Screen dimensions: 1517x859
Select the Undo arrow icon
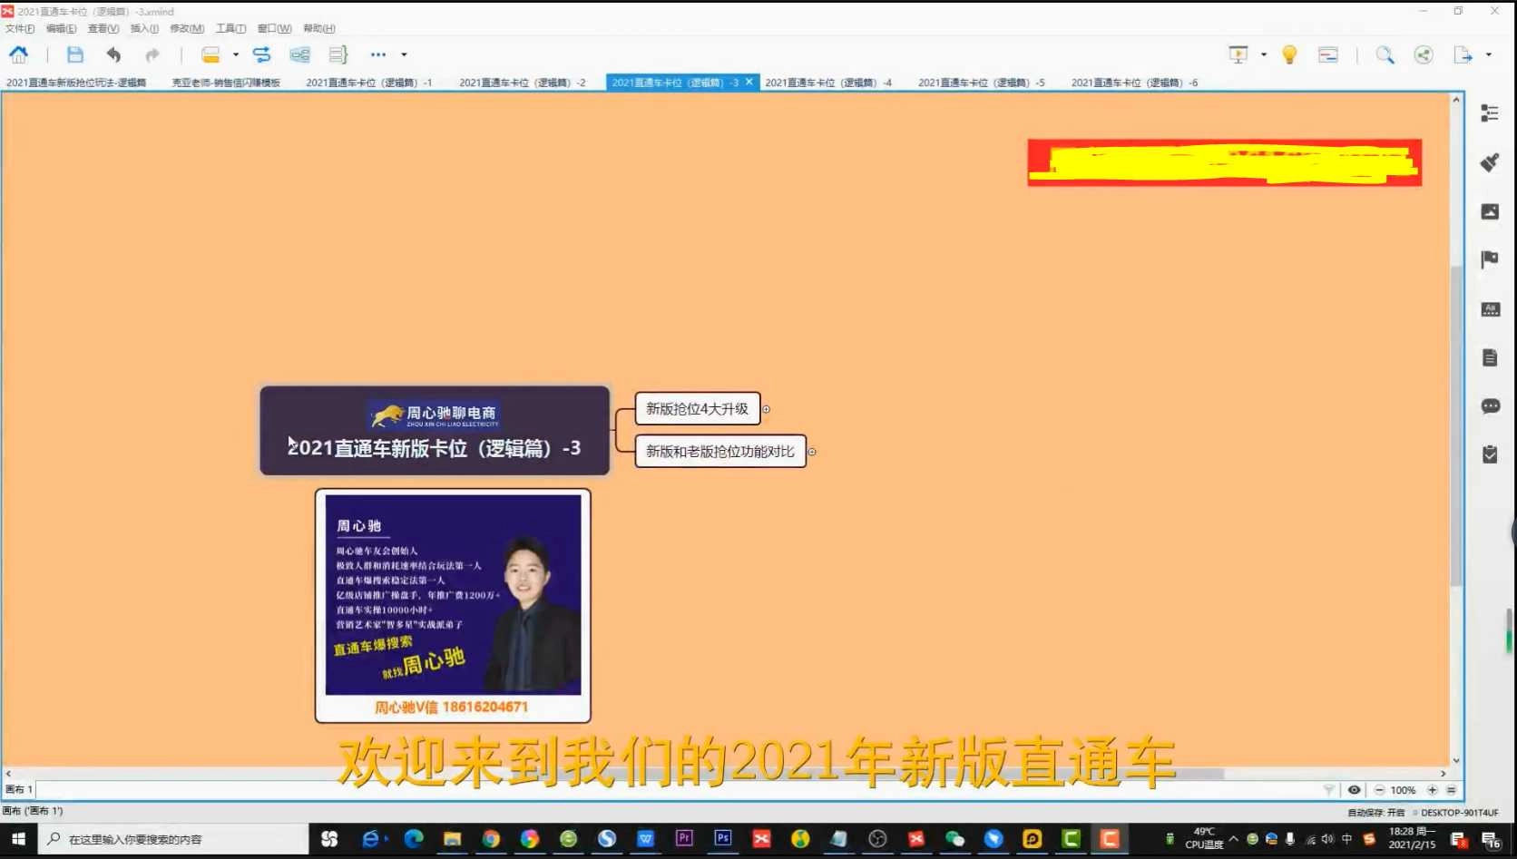(113, 54)
